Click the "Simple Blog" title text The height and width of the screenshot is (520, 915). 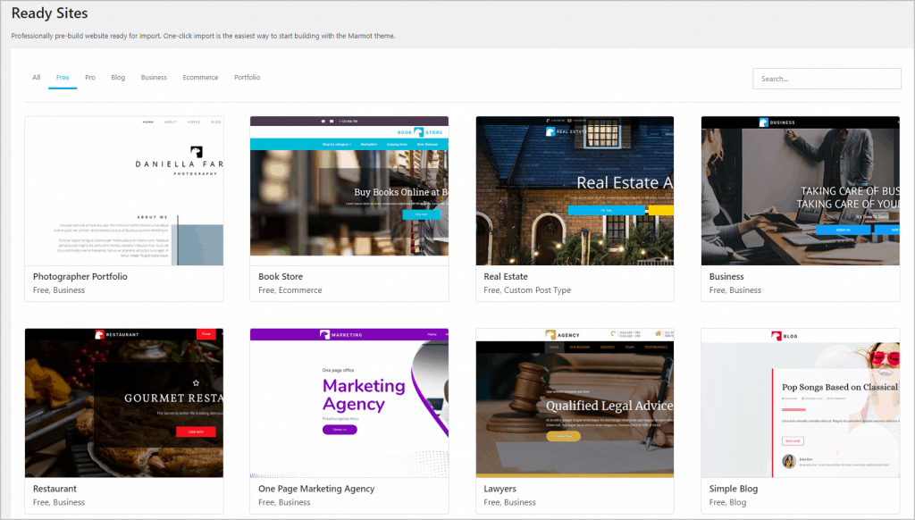(735, 489)
